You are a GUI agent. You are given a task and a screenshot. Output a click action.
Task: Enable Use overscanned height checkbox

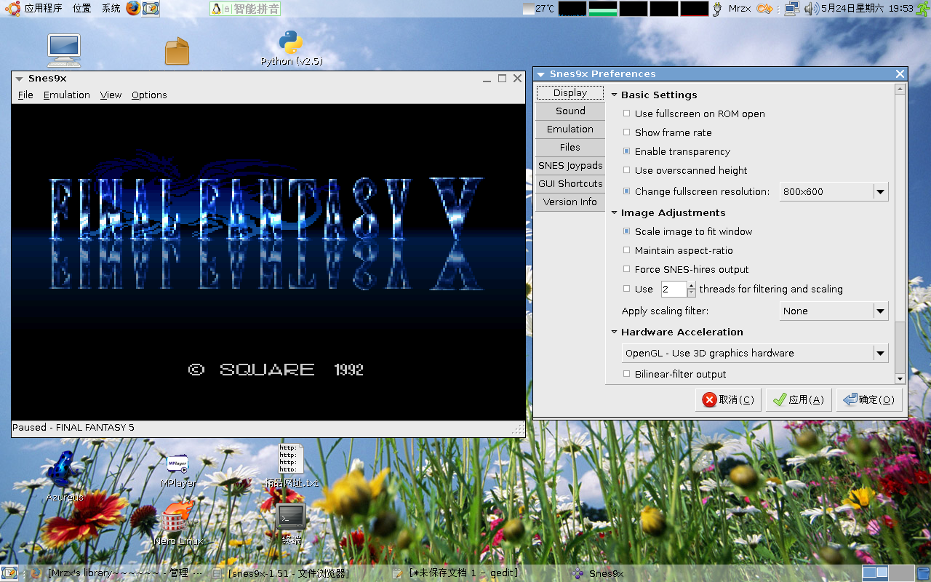pos(627,170)
